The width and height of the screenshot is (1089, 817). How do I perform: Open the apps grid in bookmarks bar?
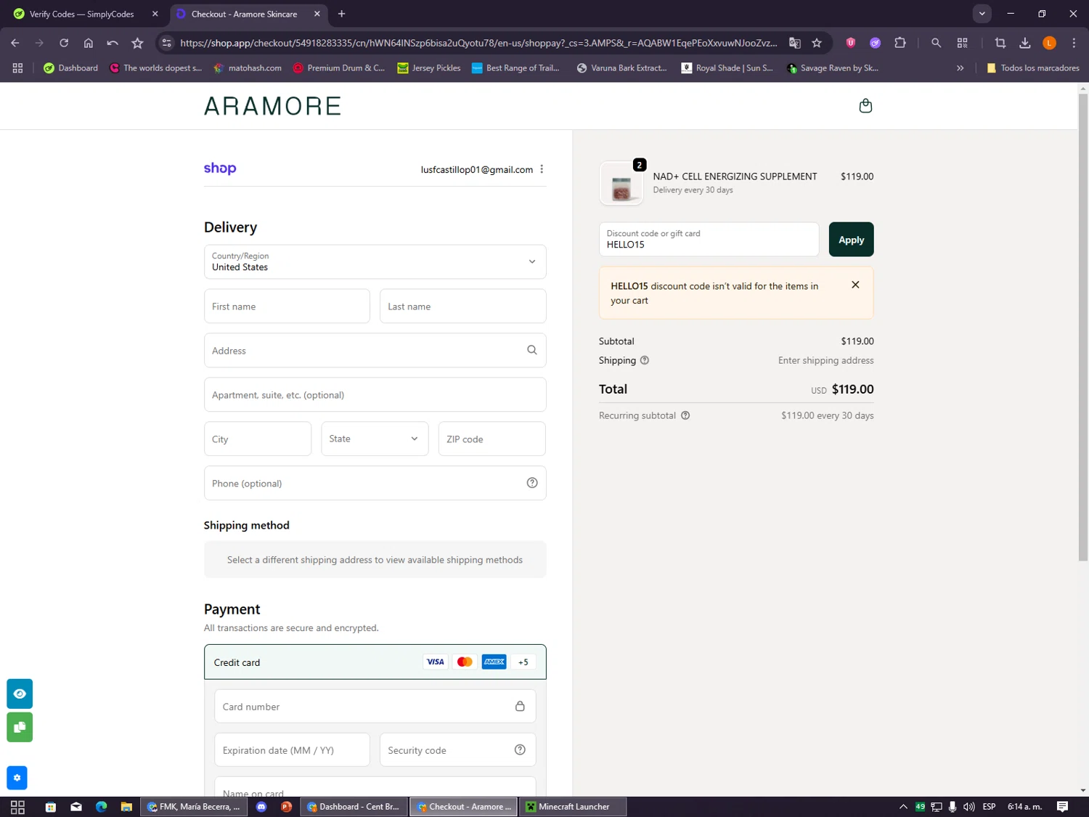click(x=17, y=68)
